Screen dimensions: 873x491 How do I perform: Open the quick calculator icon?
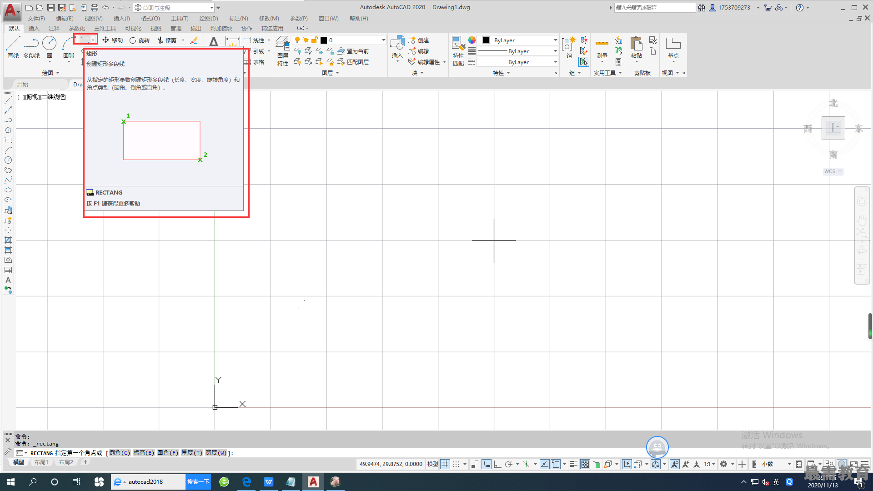click(618, 62)
